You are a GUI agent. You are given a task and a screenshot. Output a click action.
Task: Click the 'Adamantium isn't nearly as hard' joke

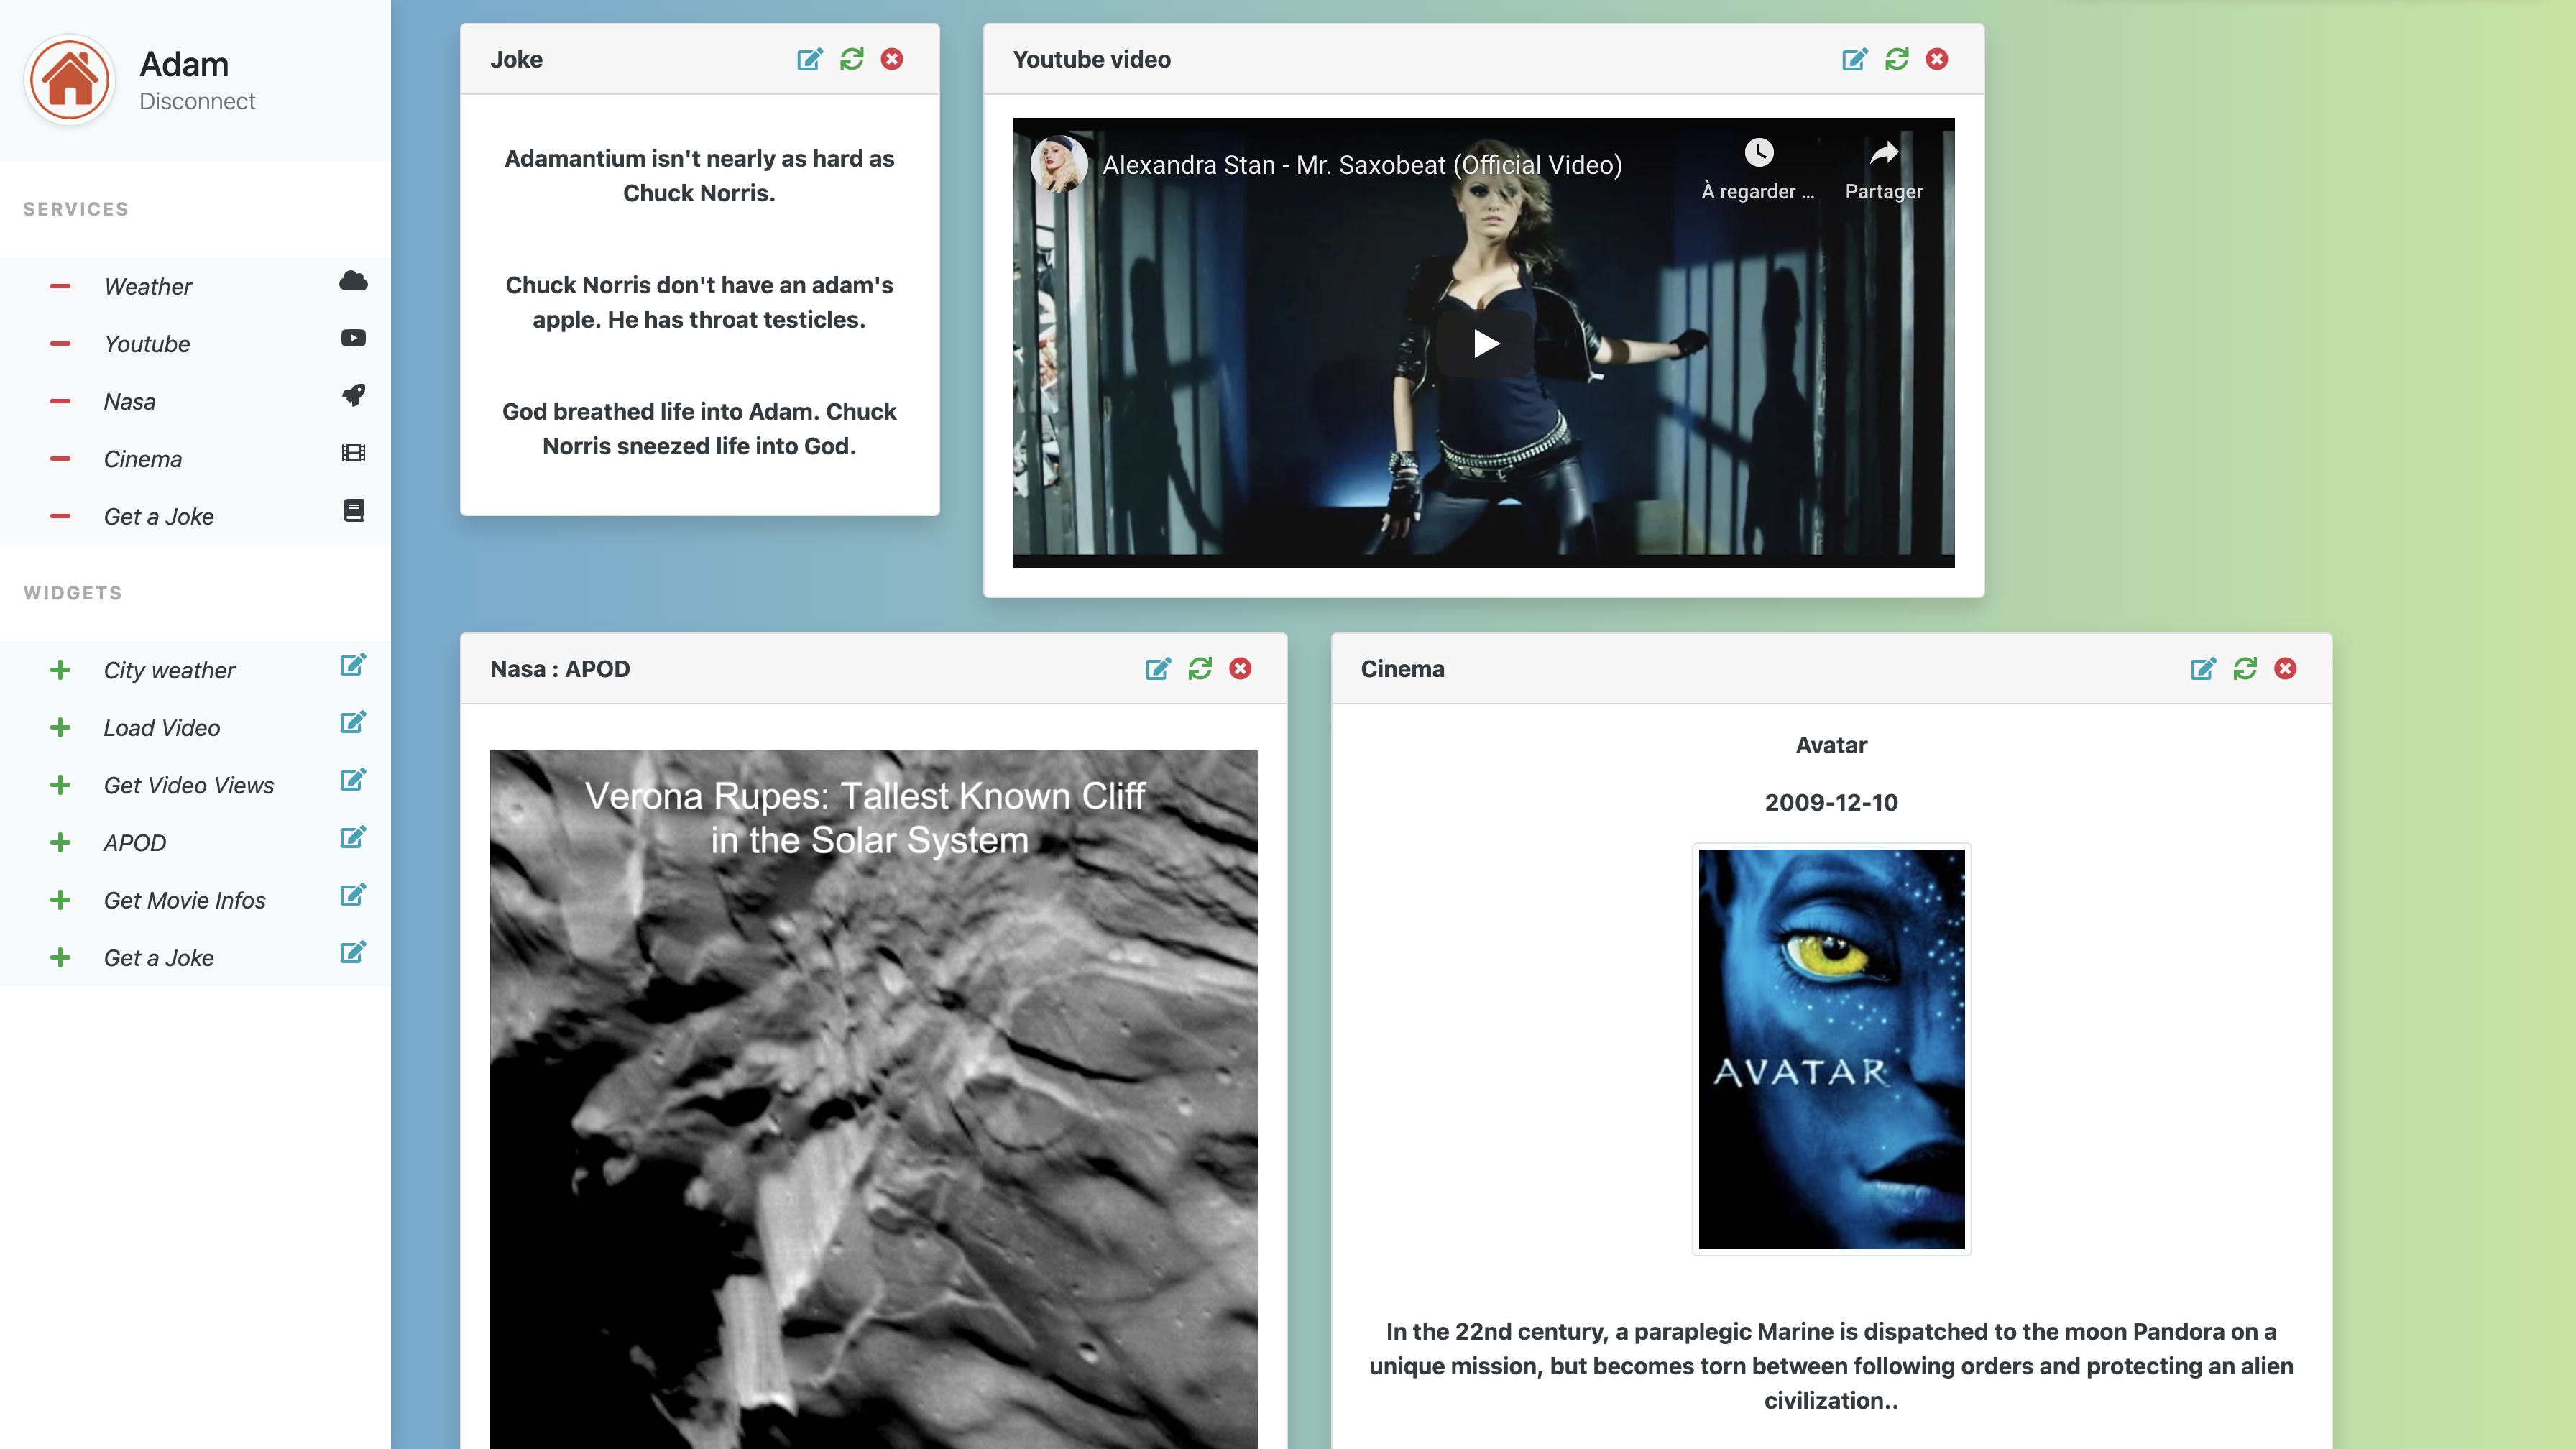699,176
